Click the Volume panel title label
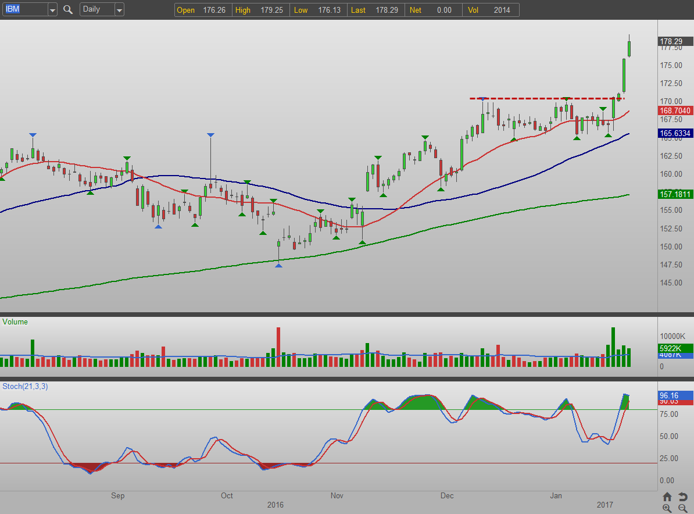This screenshot has width=694, height=514. [x=15, y=322]
